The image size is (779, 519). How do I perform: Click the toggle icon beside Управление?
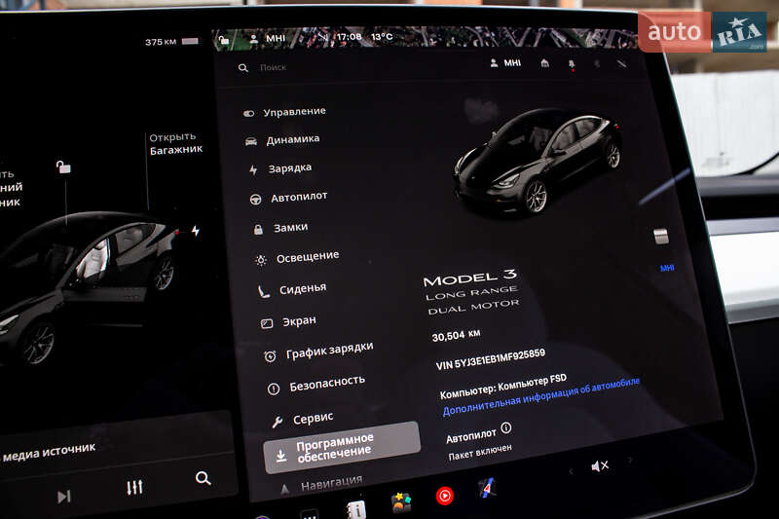pos(249,114)
